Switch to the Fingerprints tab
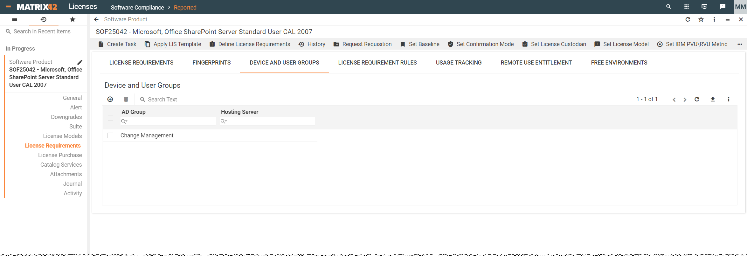747x256 pixels. pyautogui.click(x=211, y=63)
